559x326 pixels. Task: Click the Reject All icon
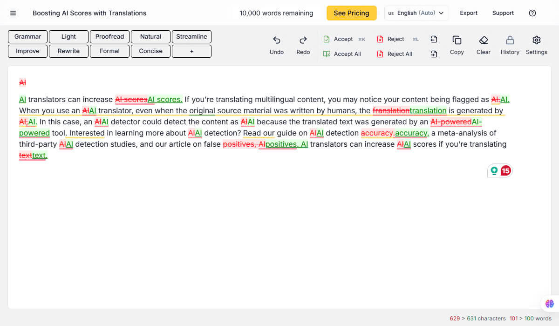(380, 54)
